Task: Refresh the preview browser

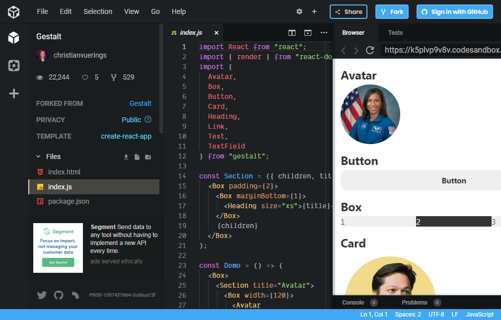Action: pos(370,50)
